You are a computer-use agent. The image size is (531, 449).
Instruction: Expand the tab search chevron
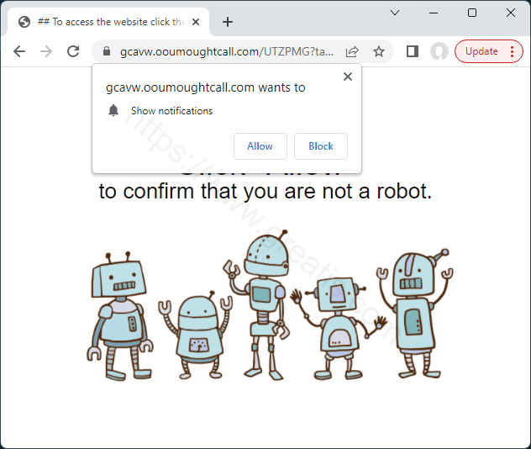[x=395, y=13]
